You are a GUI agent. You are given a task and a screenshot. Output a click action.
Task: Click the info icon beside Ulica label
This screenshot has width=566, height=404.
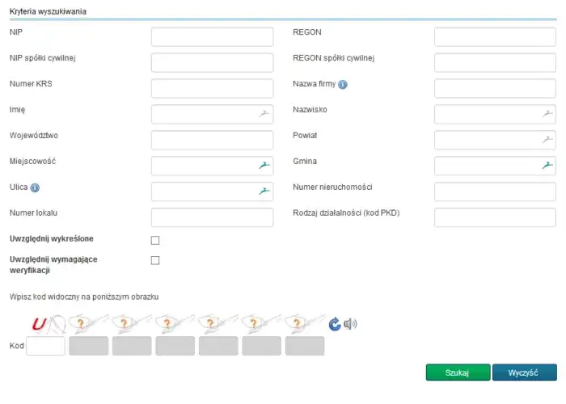click(x=35, y=187)
